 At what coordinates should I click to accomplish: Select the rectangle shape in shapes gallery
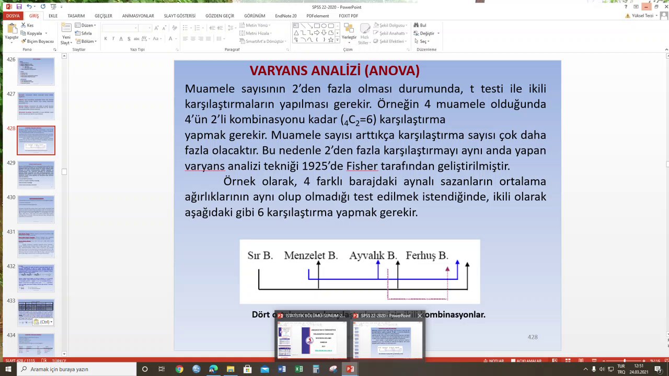(317, 26)
